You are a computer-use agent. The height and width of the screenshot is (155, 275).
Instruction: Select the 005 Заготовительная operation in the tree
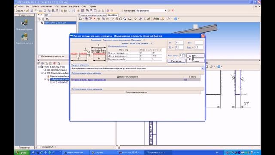tap(56, 70)
